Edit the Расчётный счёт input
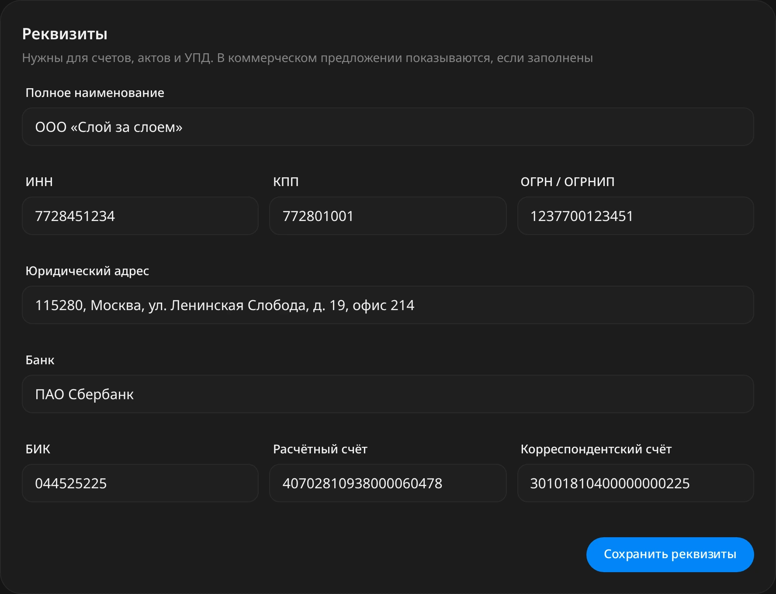 [x=388, y=483]
